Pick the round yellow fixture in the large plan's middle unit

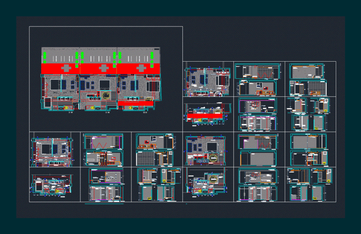coord(106,95)
